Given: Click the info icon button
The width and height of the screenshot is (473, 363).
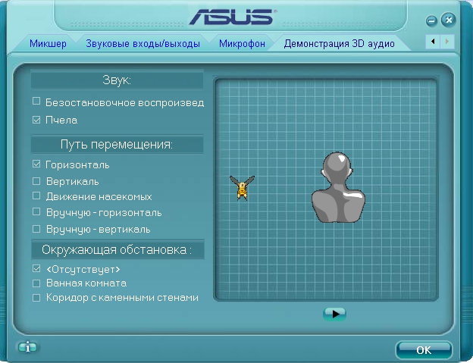Looking at the screenshot, I should 28,347.
